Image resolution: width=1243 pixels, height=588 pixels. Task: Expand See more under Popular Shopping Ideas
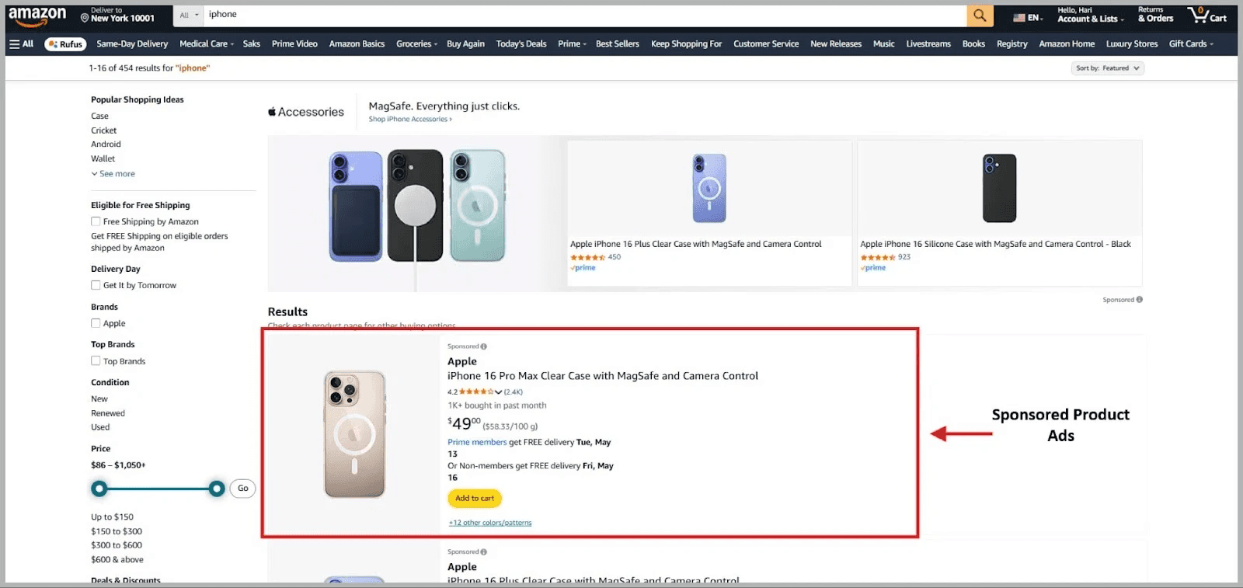pos(113,173)
